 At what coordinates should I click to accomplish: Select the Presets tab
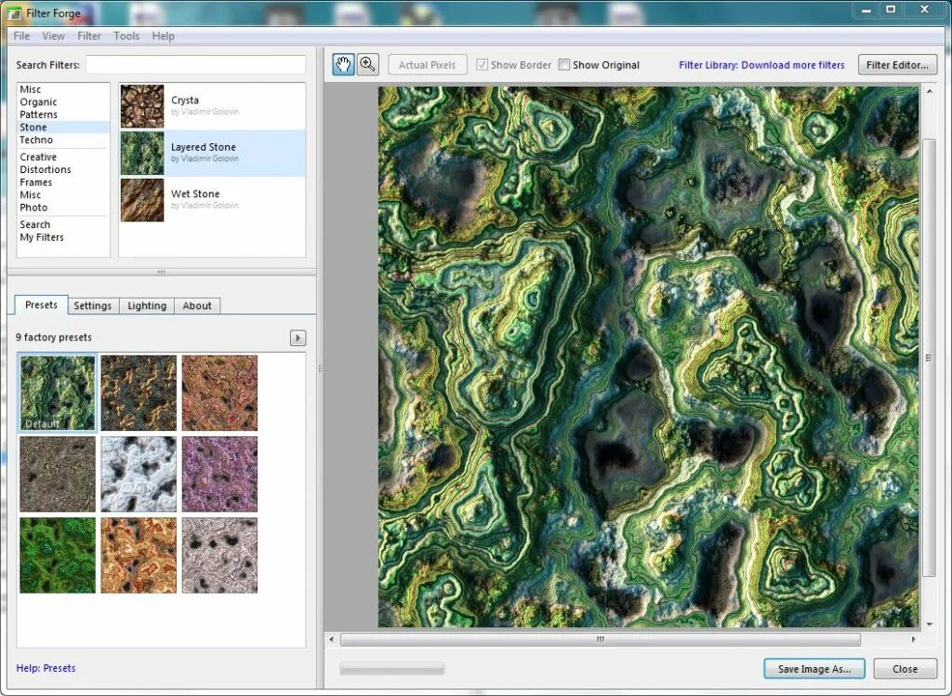41,305
